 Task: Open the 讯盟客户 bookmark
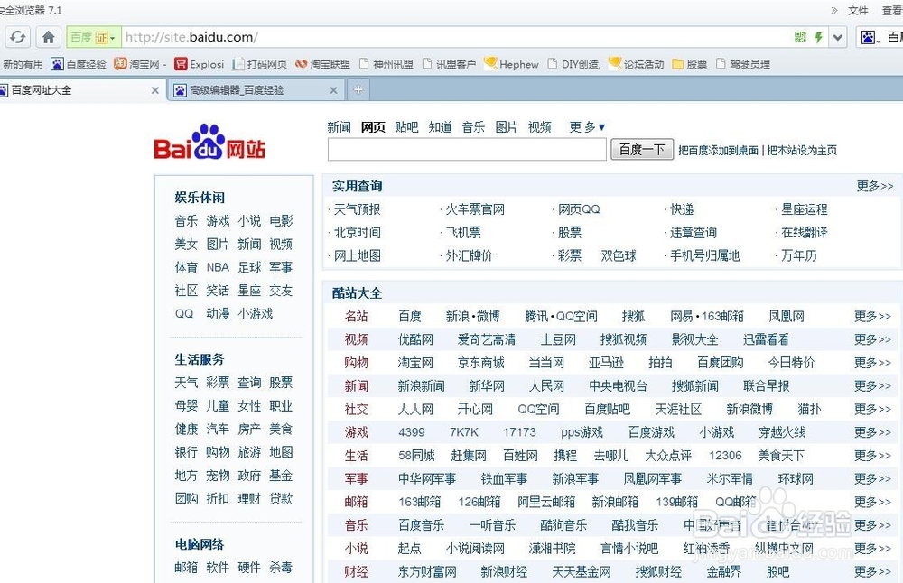[x=449, y=64]
